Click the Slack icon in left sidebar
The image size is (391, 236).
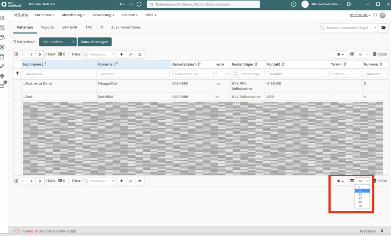(2, 76)
